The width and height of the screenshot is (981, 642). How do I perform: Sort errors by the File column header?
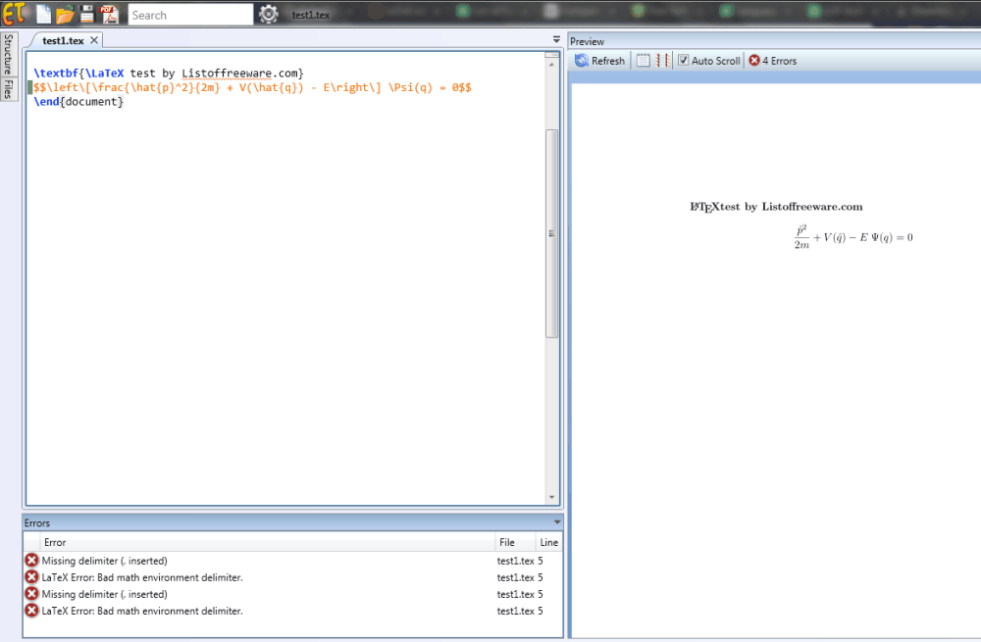tap(515, 542)
